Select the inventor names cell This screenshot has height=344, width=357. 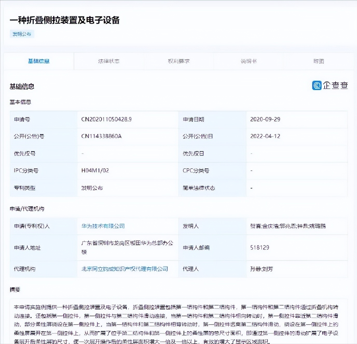click(x=297, y=226)
